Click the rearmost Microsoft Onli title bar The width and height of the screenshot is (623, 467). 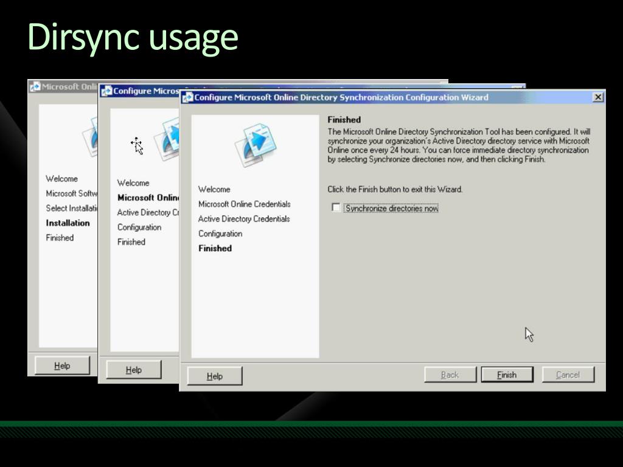69,86
